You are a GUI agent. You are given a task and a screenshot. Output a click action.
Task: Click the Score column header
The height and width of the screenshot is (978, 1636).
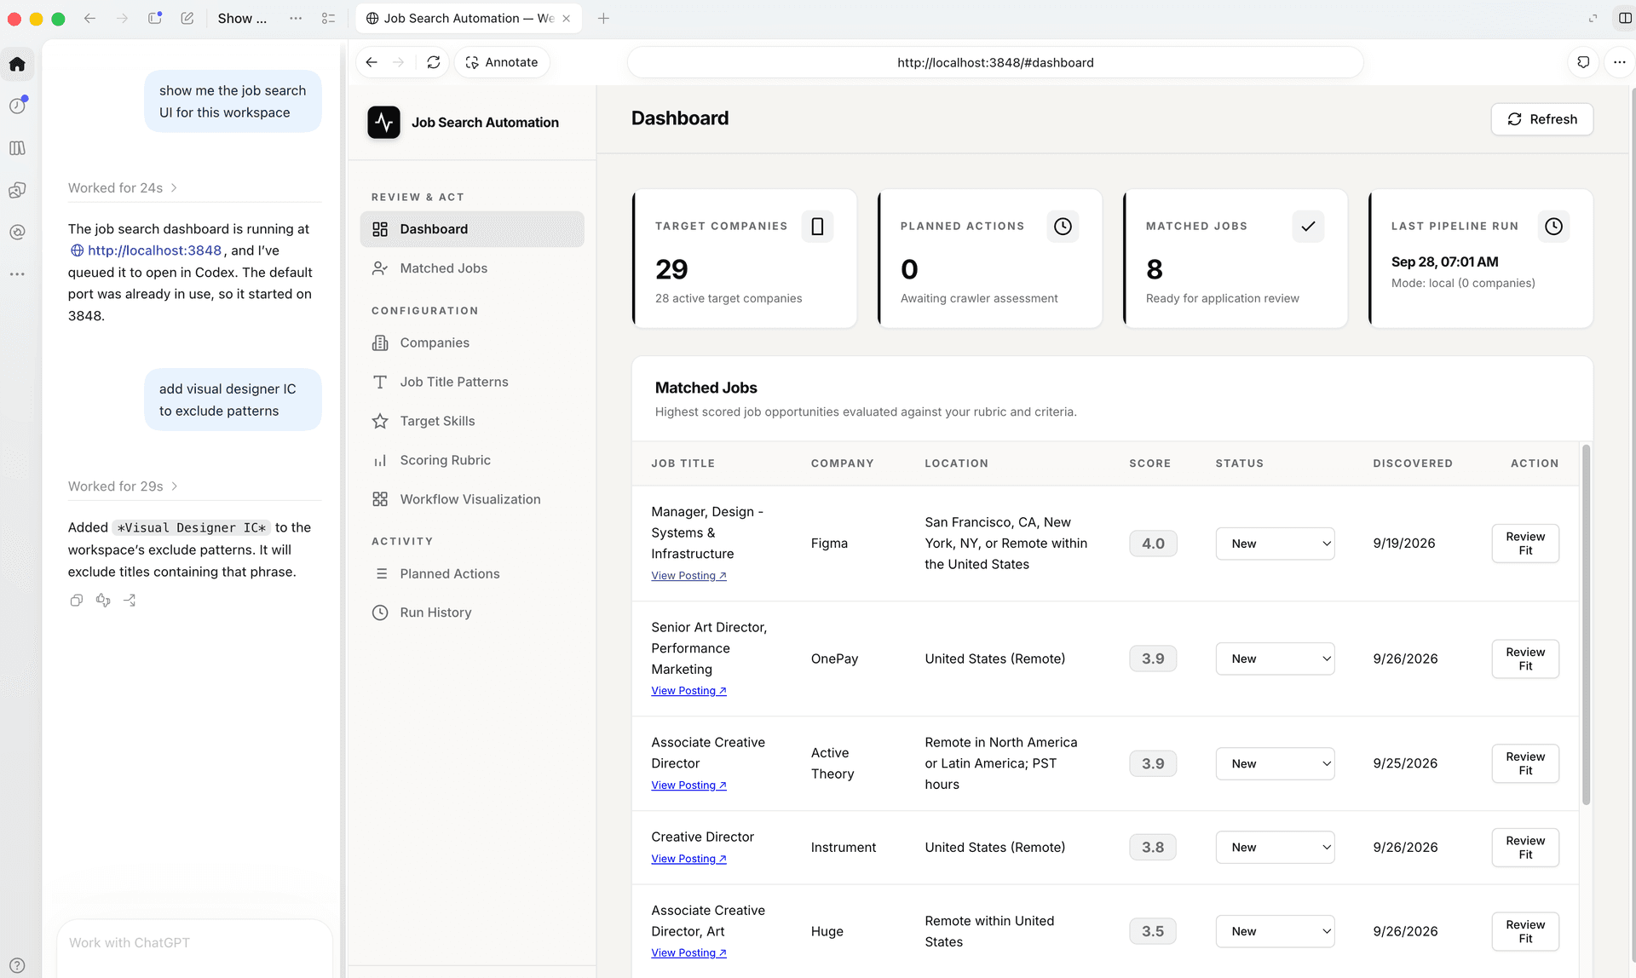tap(1149, 463)
